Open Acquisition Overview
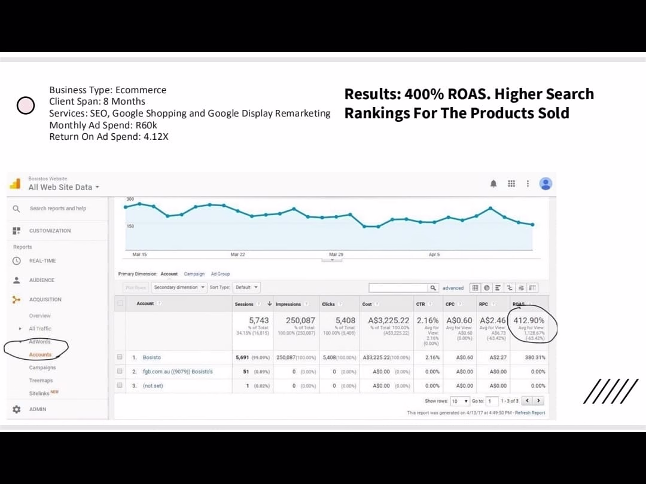646x484 pixels. coord(39,315)
